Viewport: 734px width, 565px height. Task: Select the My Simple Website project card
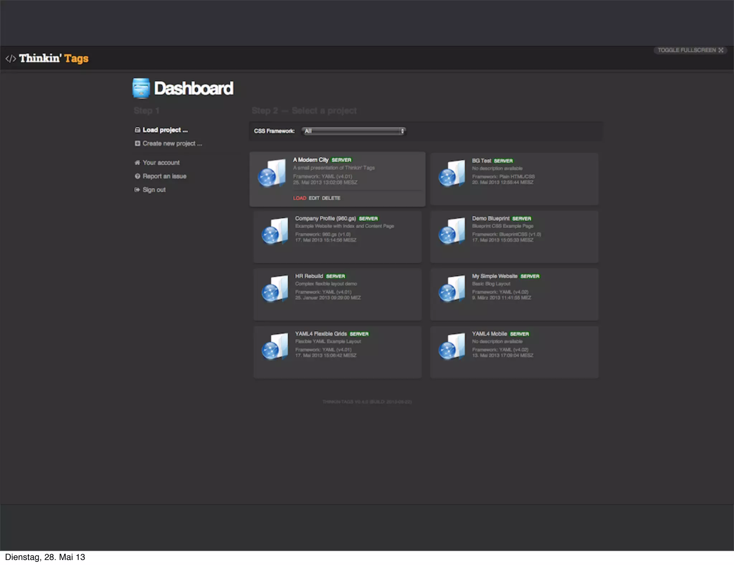pyautogui.click(x=514, y=294)
